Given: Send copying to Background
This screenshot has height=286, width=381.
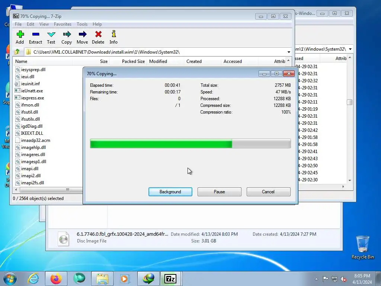Looking at the screenshot, I should tap(170, 192).
